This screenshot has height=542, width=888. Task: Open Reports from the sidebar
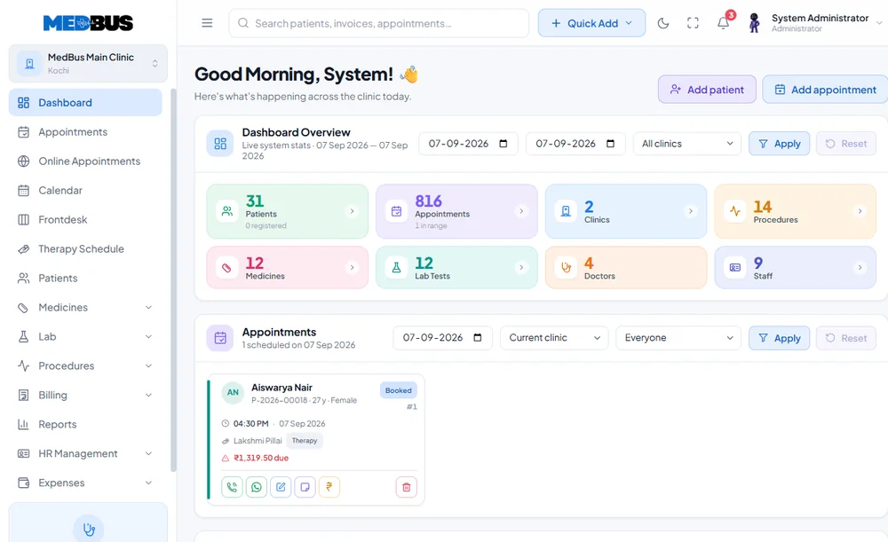click(85, 424)
